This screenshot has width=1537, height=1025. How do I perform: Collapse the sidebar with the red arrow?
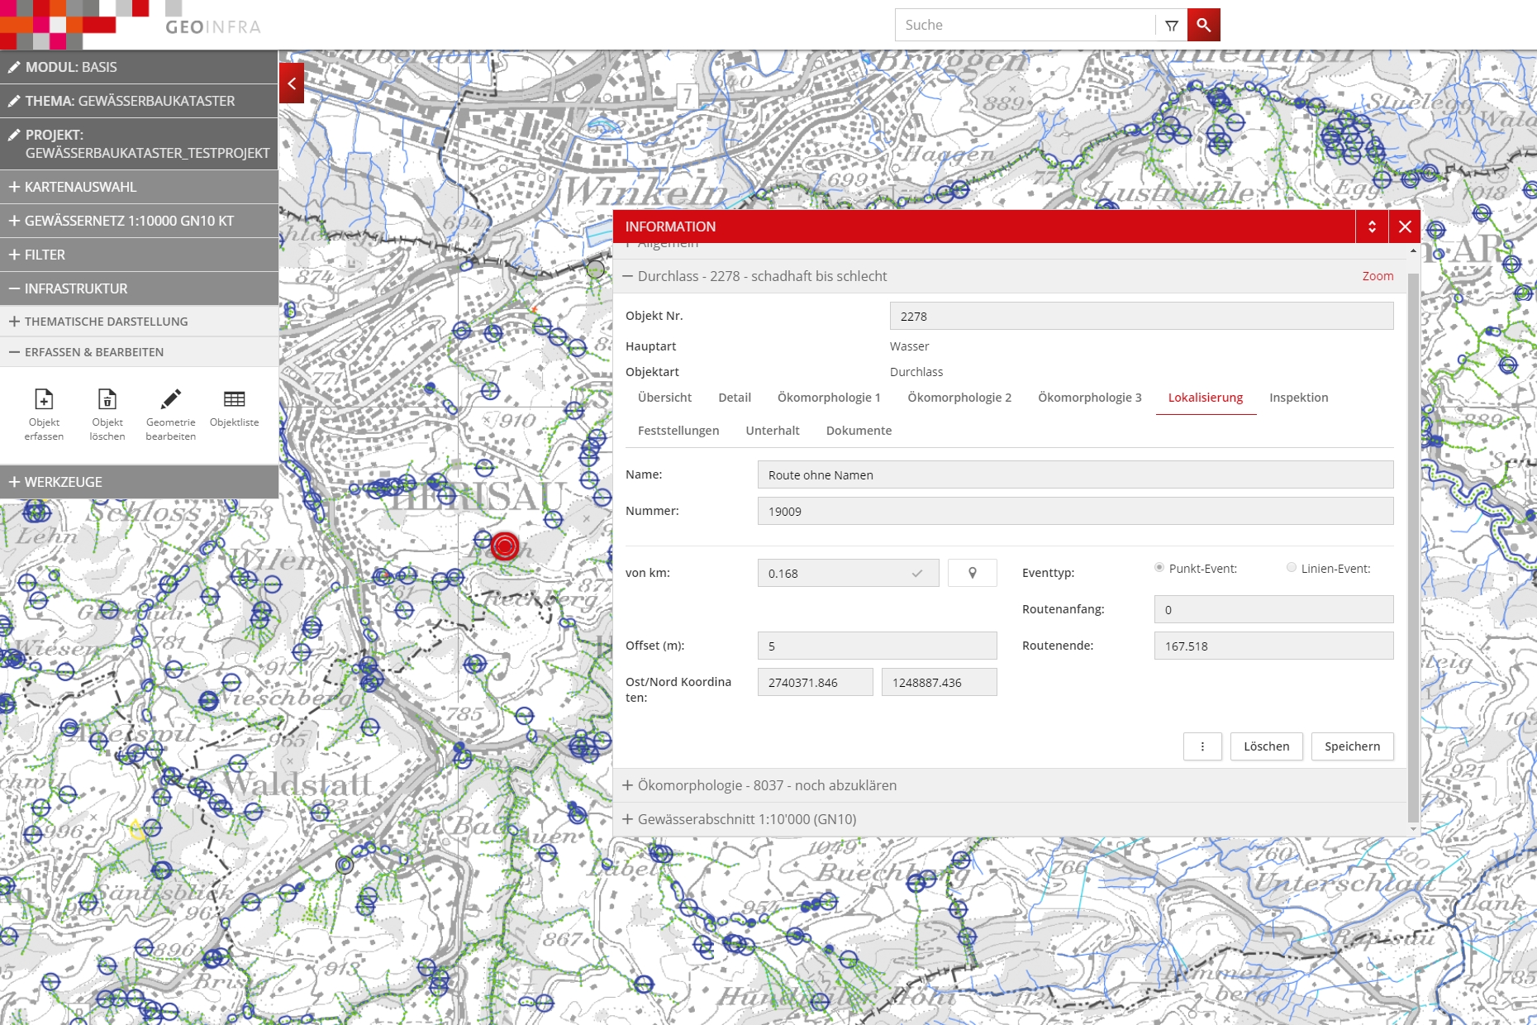(x=292, y=83)
